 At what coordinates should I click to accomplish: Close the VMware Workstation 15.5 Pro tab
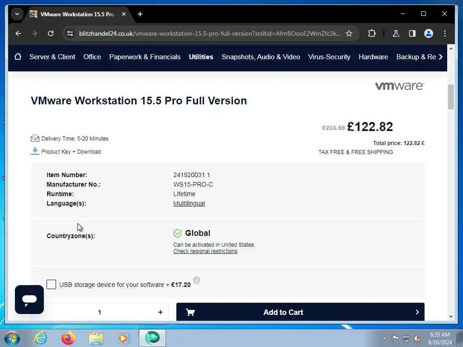click(x=124, y=14)
